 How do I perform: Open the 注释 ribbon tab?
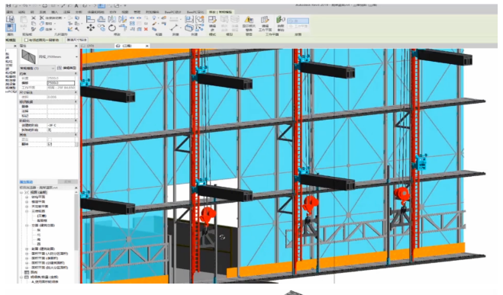tap(66, 12)
